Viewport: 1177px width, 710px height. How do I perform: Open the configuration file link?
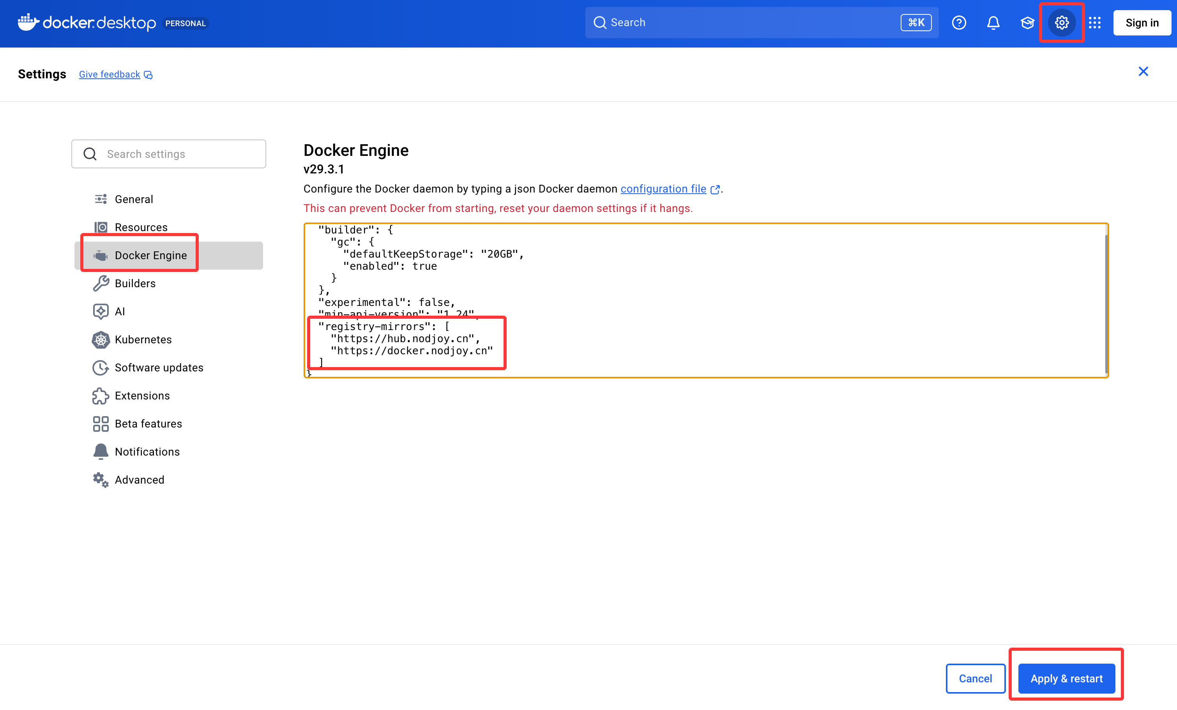point(663,189)
